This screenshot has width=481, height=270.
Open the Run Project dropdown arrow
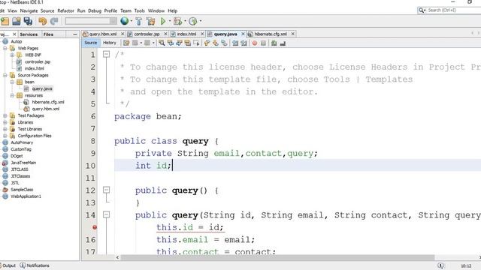click(x=170, y=21)
